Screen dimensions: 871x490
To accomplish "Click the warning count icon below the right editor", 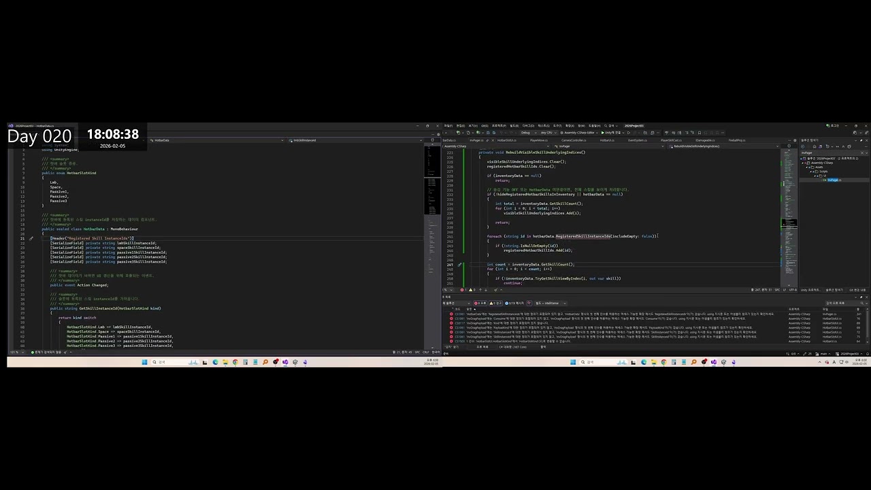I will pyautogui.click(x=472, y=290).
